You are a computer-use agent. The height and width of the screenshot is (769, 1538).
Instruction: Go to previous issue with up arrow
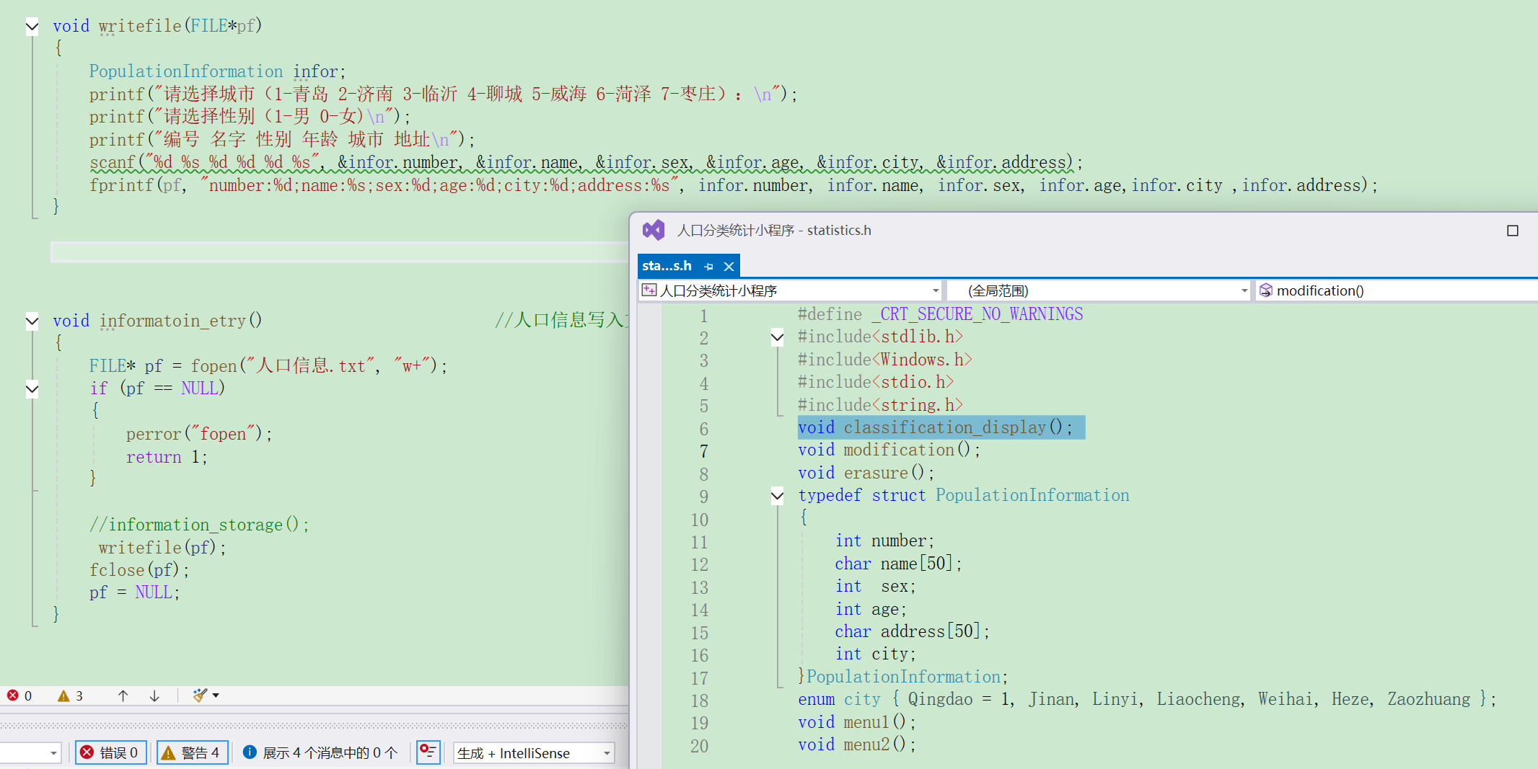point(123,695)
